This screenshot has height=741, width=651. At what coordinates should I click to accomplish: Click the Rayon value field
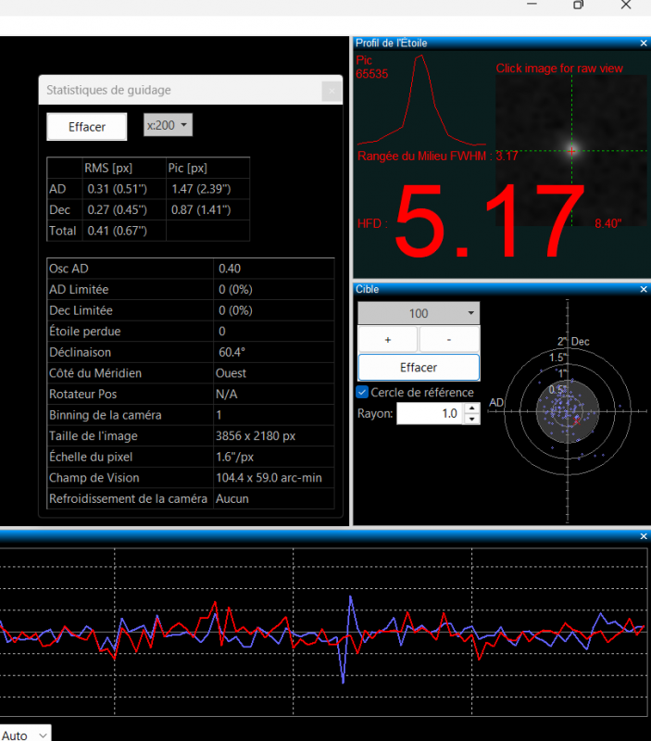click(430, 413)
